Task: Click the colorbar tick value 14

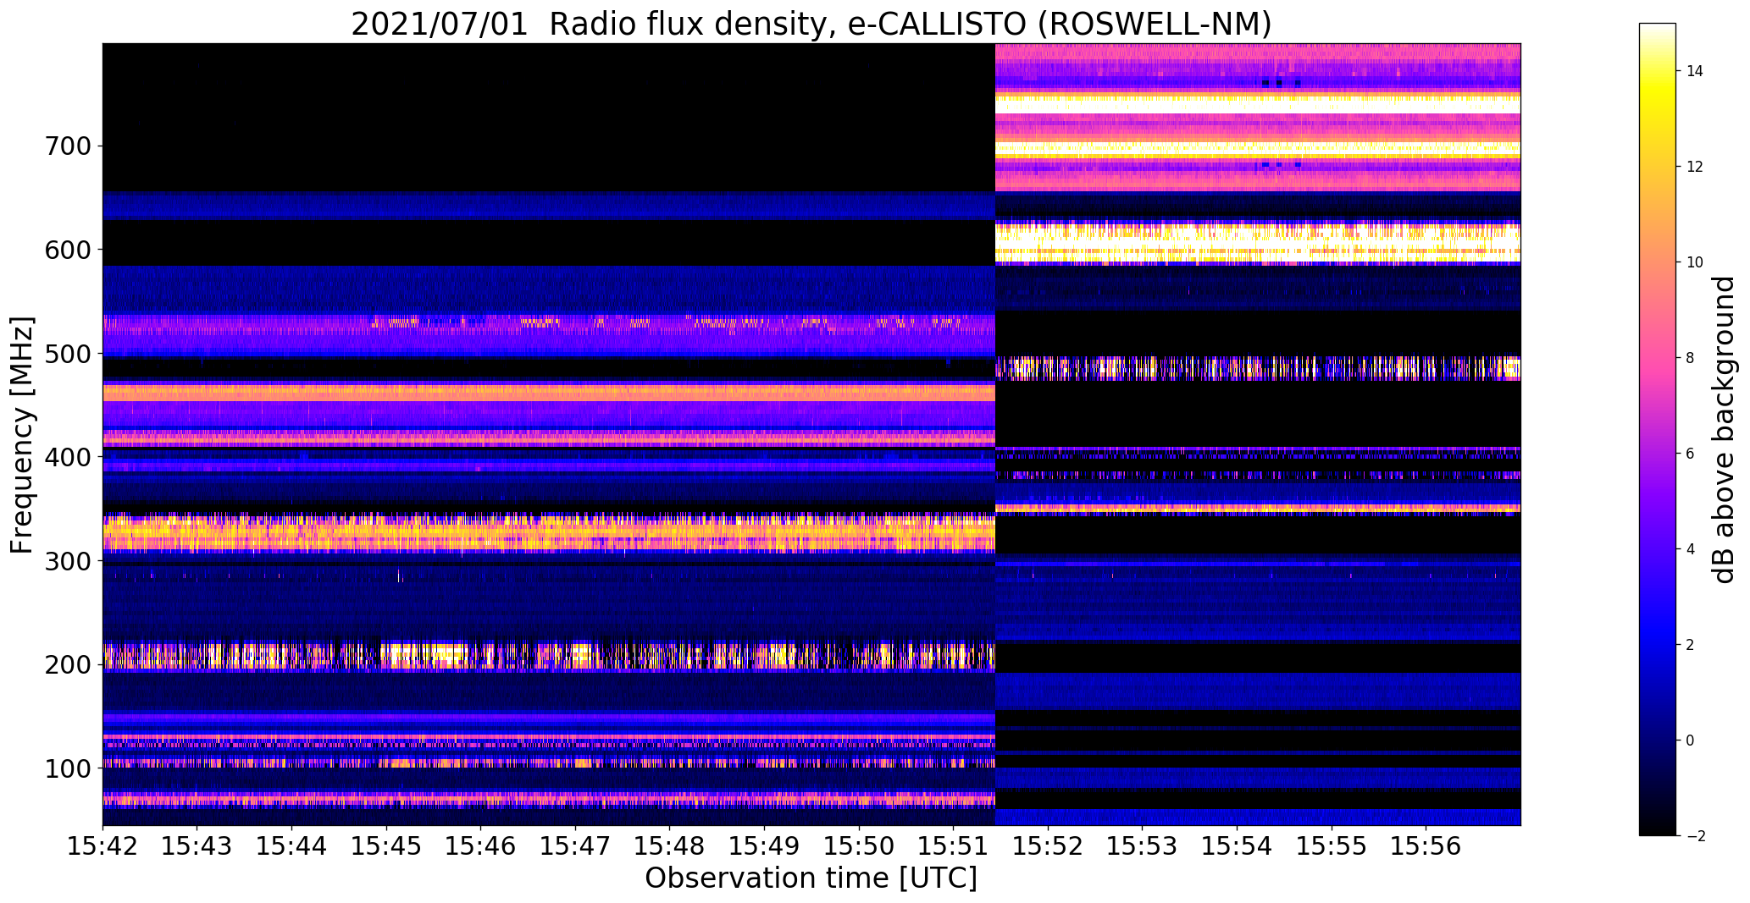Action: [x=1695, y=71]
